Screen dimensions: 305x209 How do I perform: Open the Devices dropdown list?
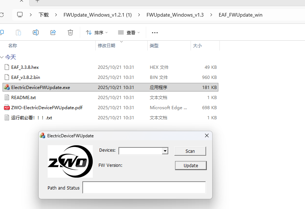coord(165,151)
